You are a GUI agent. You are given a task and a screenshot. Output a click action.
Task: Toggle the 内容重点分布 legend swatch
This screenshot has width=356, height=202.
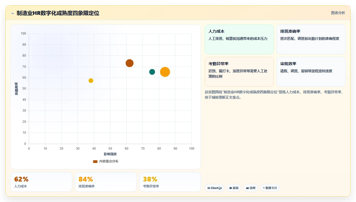[x=95, y=161]
